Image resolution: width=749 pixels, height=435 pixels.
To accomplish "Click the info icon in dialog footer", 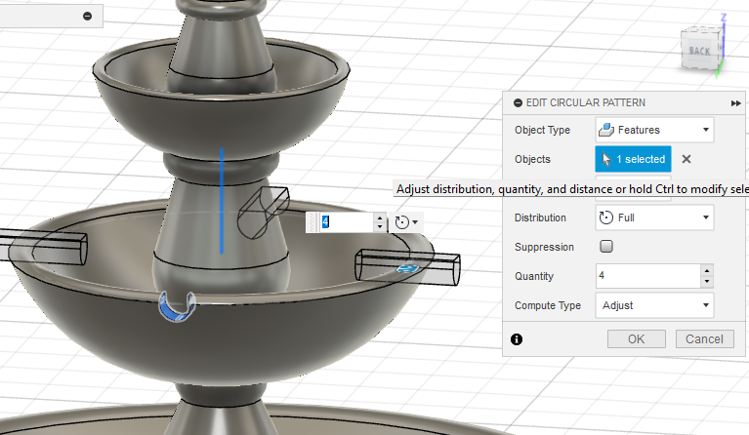I will (517, 339).
